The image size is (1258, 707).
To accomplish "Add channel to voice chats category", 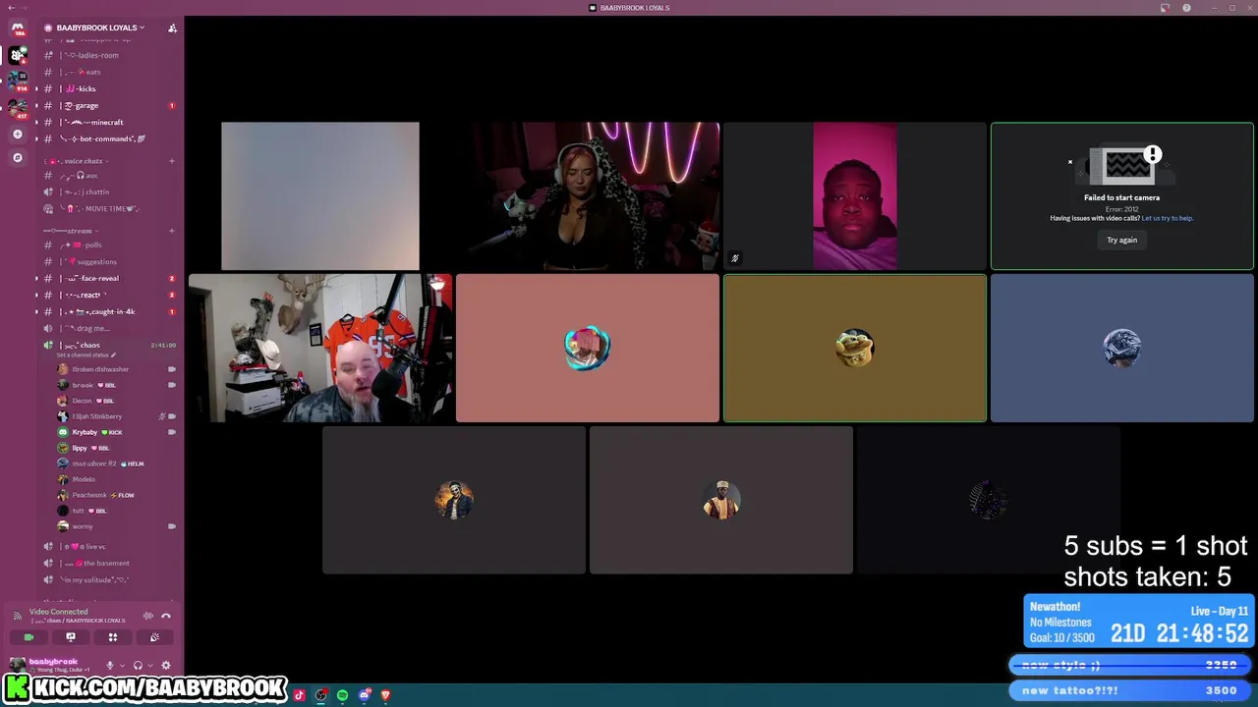I will tap(172, 161).
